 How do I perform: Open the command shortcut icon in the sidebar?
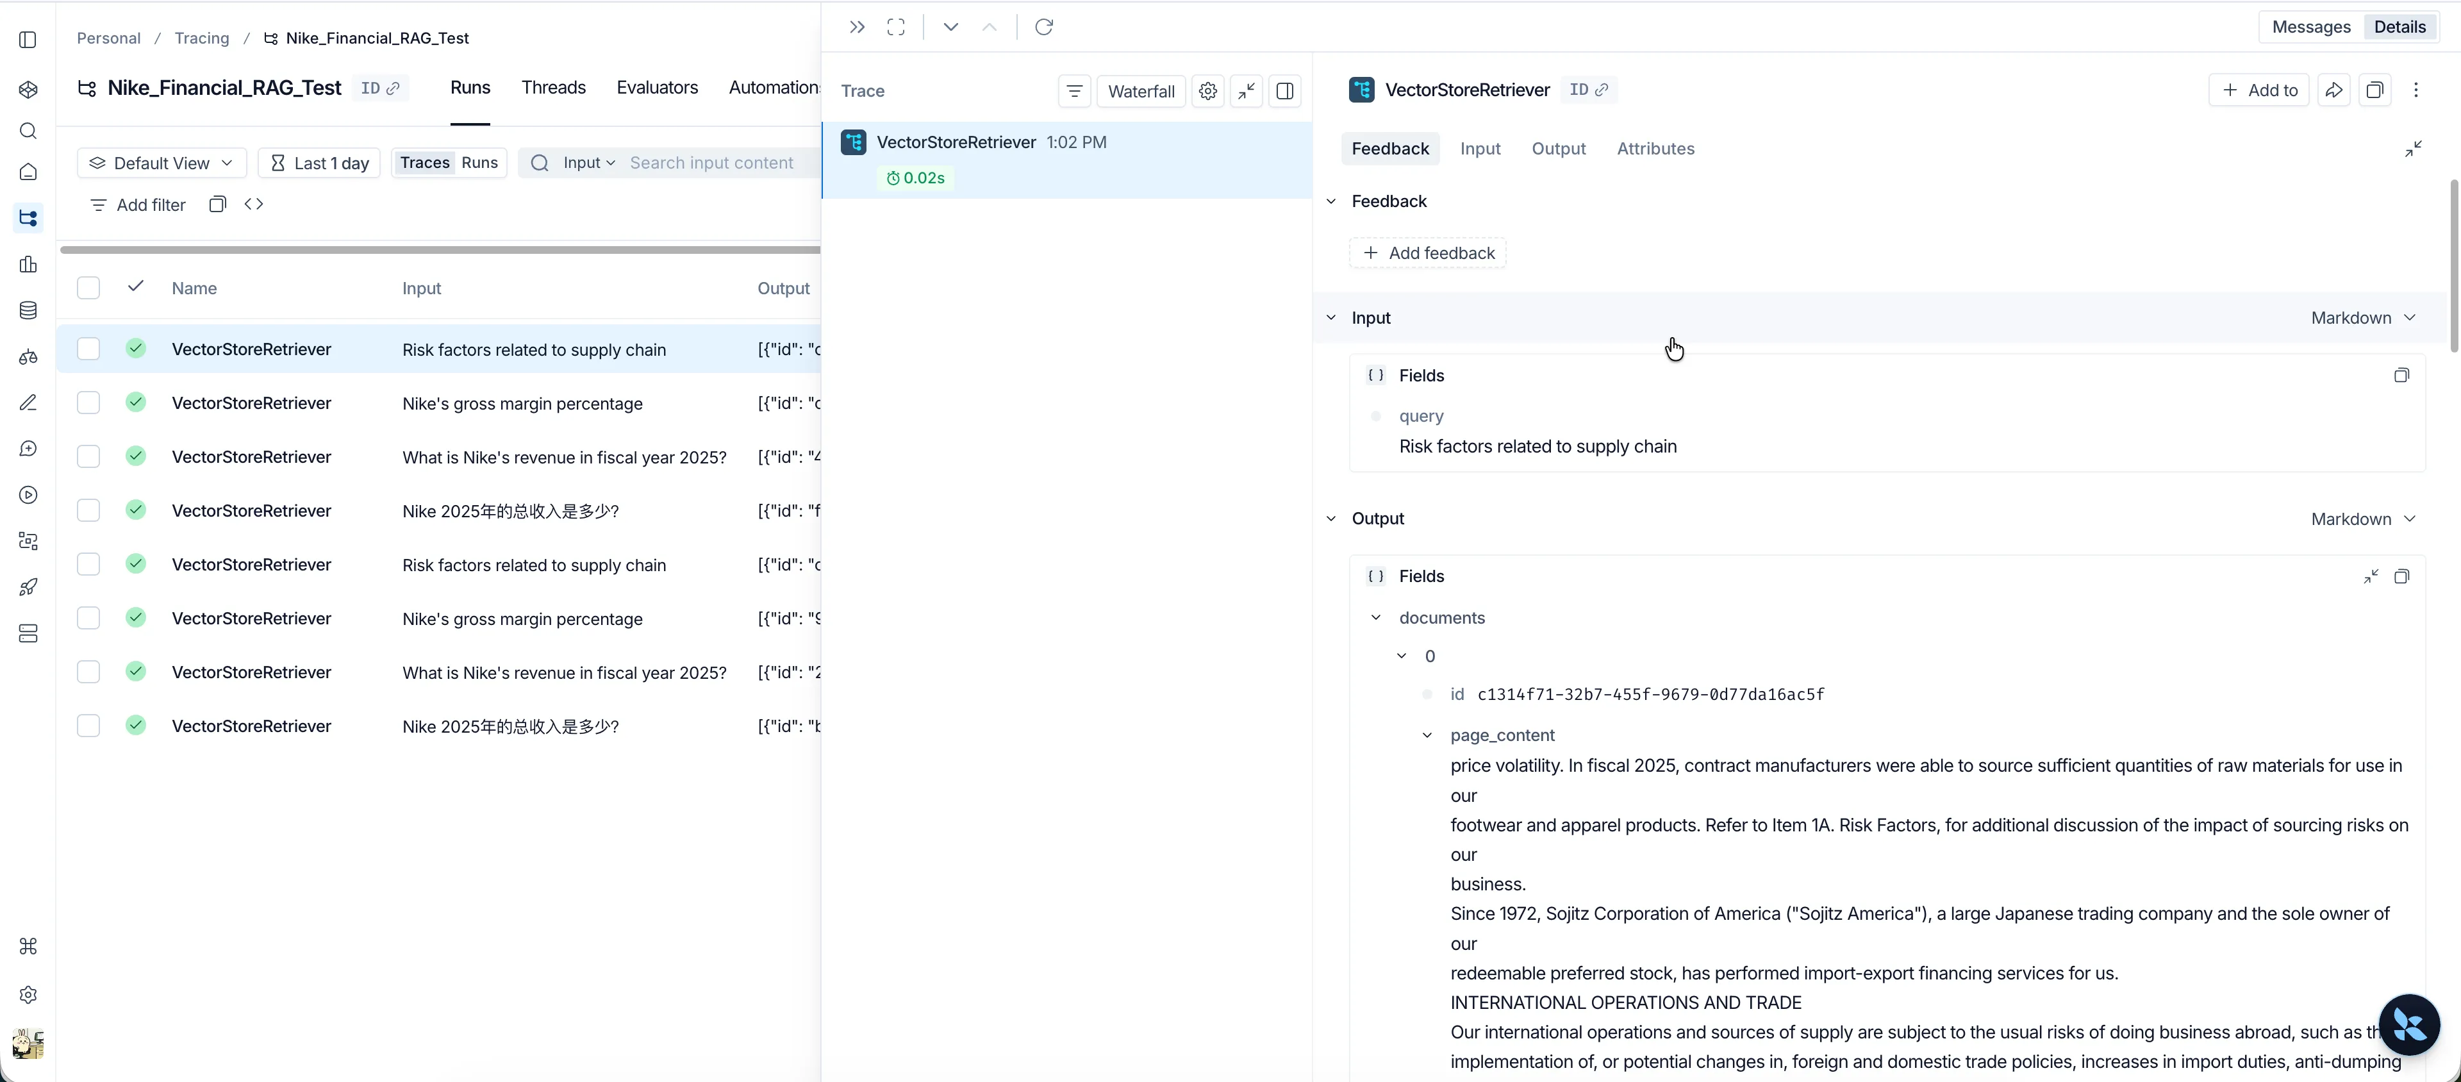point(28,946)
